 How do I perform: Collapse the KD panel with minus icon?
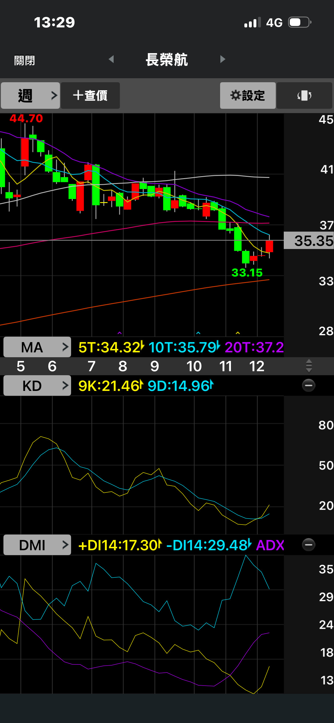click(x=309, y=385)
